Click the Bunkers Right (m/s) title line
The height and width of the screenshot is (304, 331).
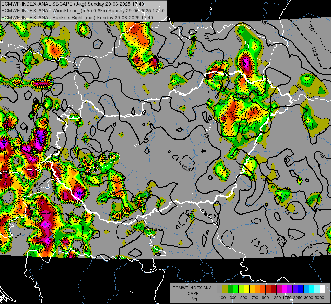(77, 18)
